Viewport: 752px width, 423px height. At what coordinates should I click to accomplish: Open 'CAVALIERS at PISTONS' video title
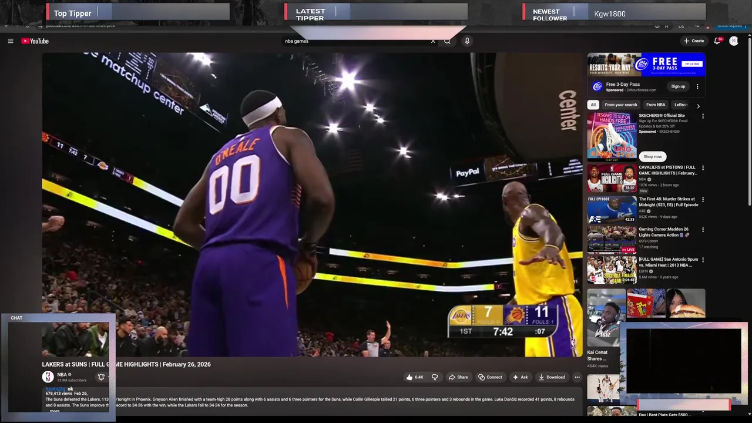(x=668, y=170)
